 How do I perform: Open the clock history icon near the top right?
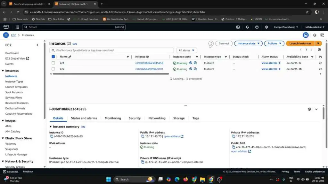(x=315, y=35)
